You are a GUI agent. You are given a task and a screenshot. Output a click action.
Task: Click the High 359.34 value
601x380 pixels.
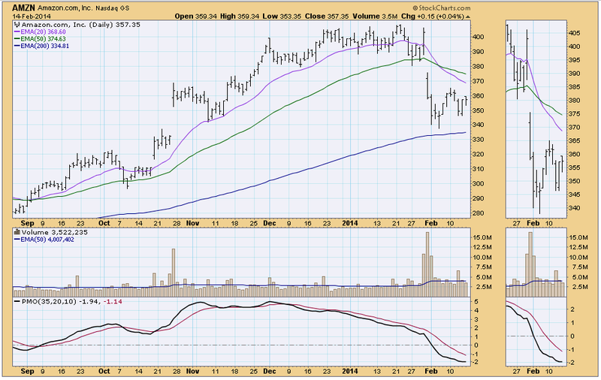tap(240, 16)
